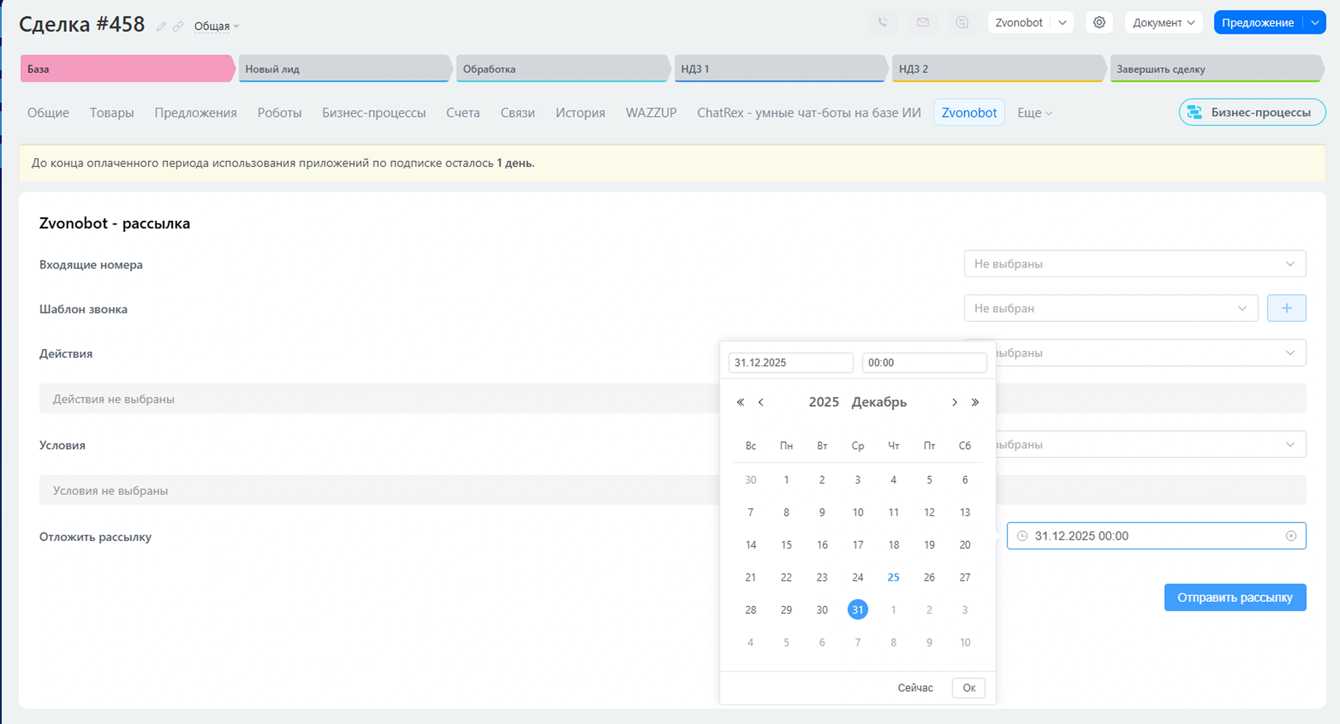Go to previous month in calendar

coord(761,402)
